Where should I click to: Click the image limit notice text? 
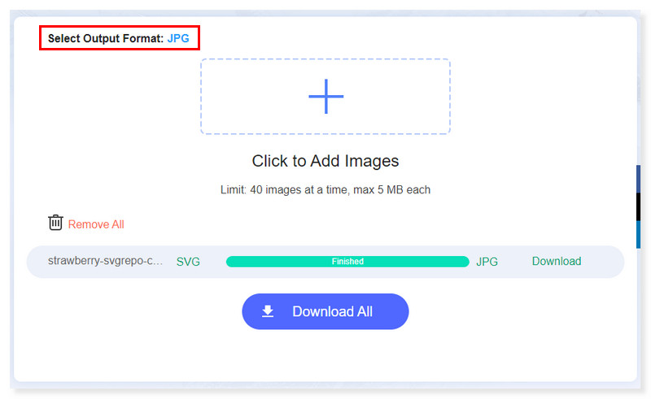pos(325,190)
